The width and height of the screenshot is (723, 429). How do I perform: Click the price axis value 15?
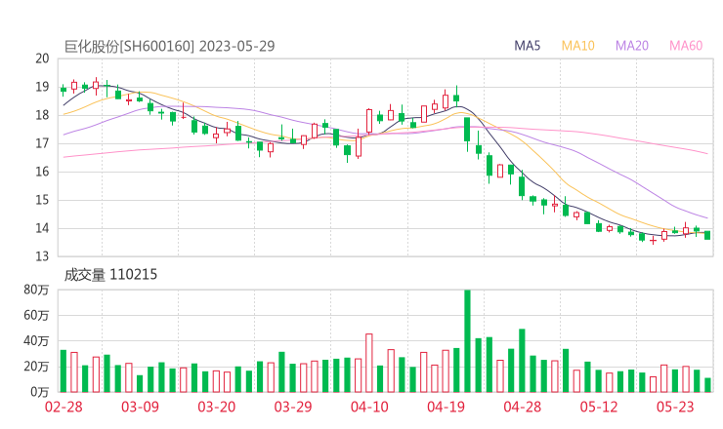(42, 200)
